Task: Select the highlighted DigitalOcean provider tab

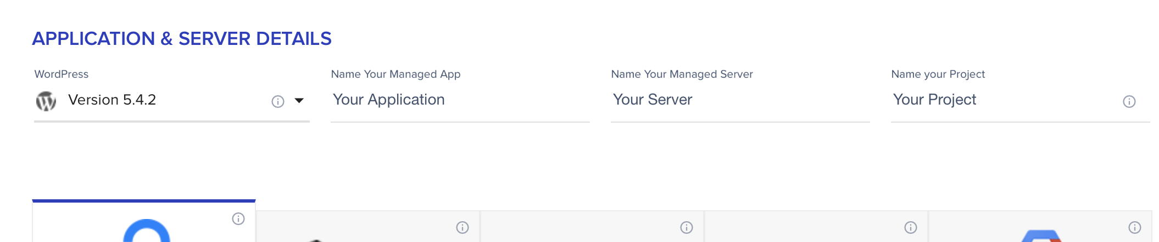Action: click(144, 221)
